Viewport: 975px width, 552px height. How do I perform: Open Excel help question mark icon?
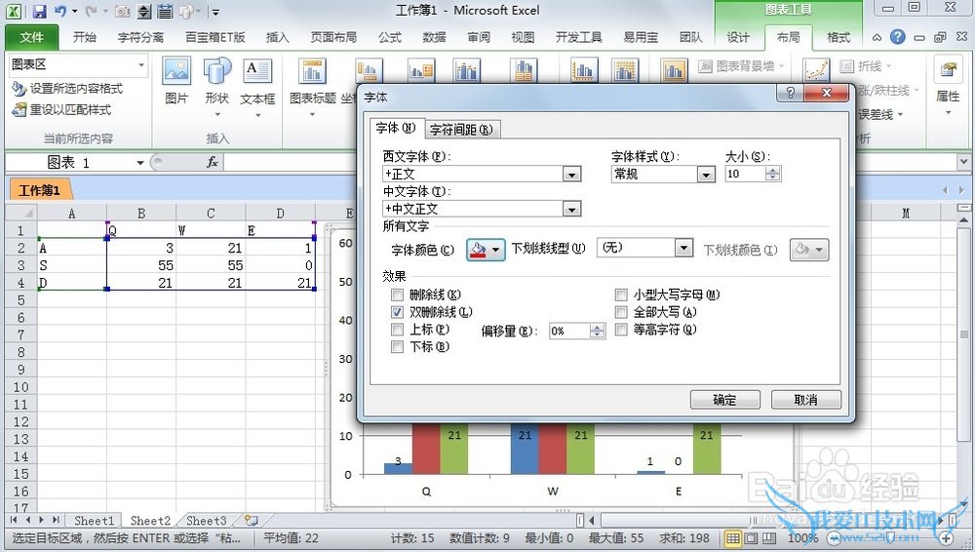(897, 37)
